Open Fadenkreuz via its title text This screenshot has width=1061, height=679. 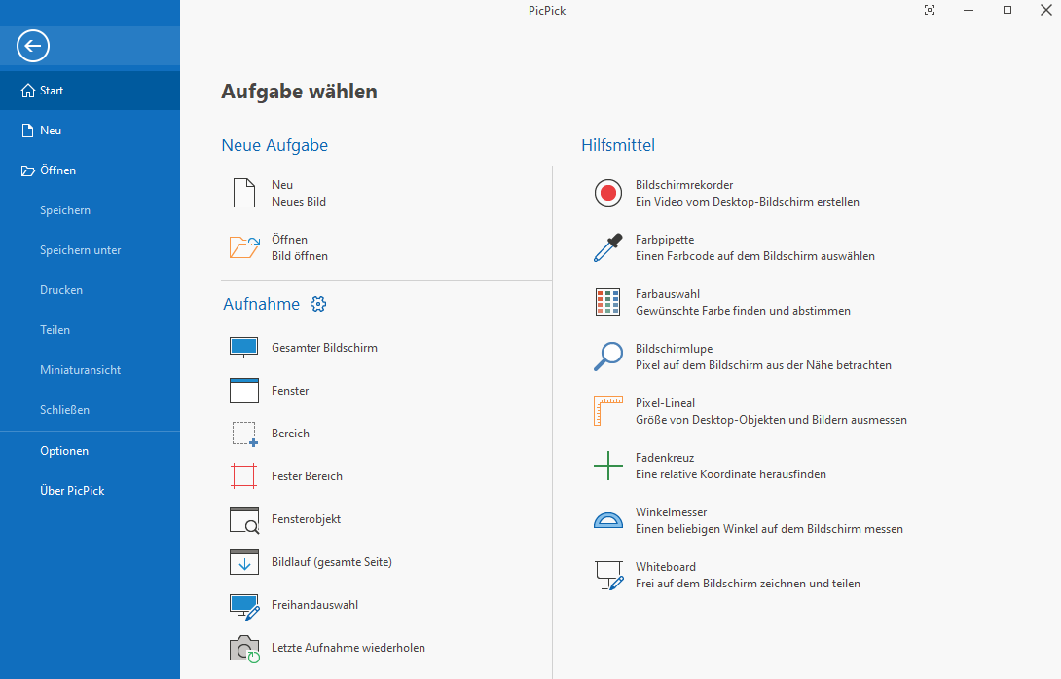665,458
